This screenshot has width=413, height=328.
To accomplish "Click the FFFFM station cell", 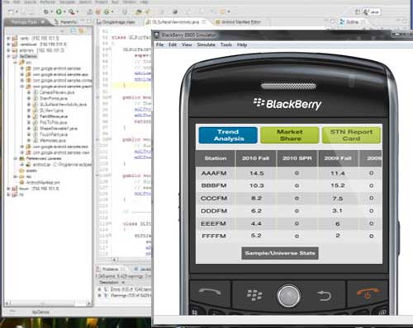I will [x=214, y=236].
